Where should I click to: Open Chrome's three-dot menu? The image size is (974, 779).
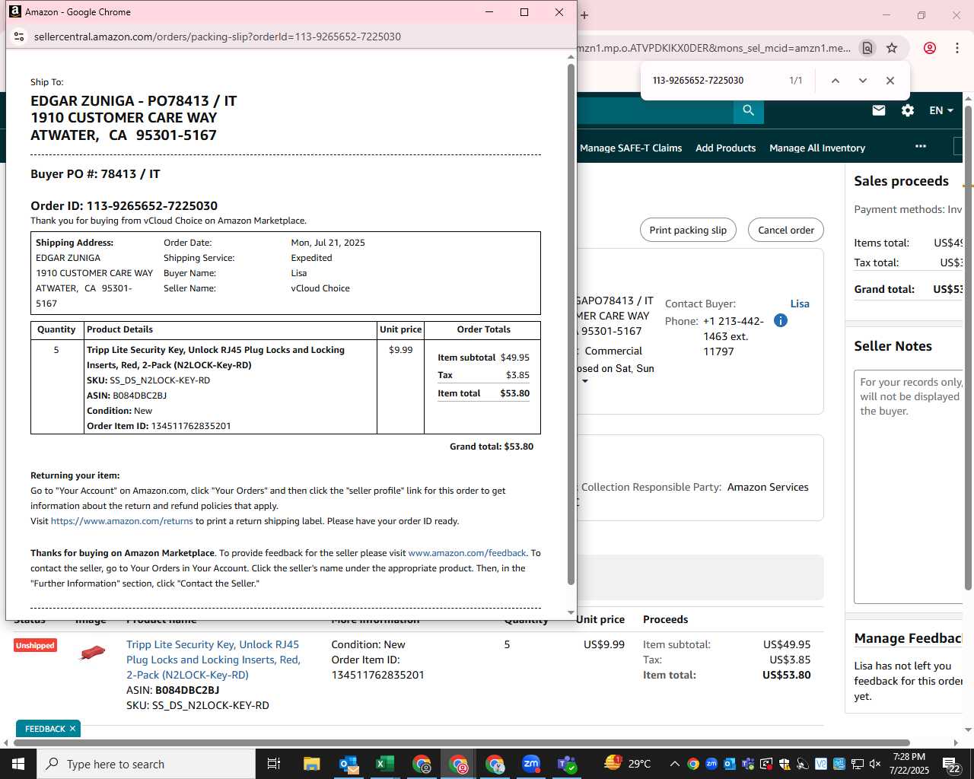957,48
